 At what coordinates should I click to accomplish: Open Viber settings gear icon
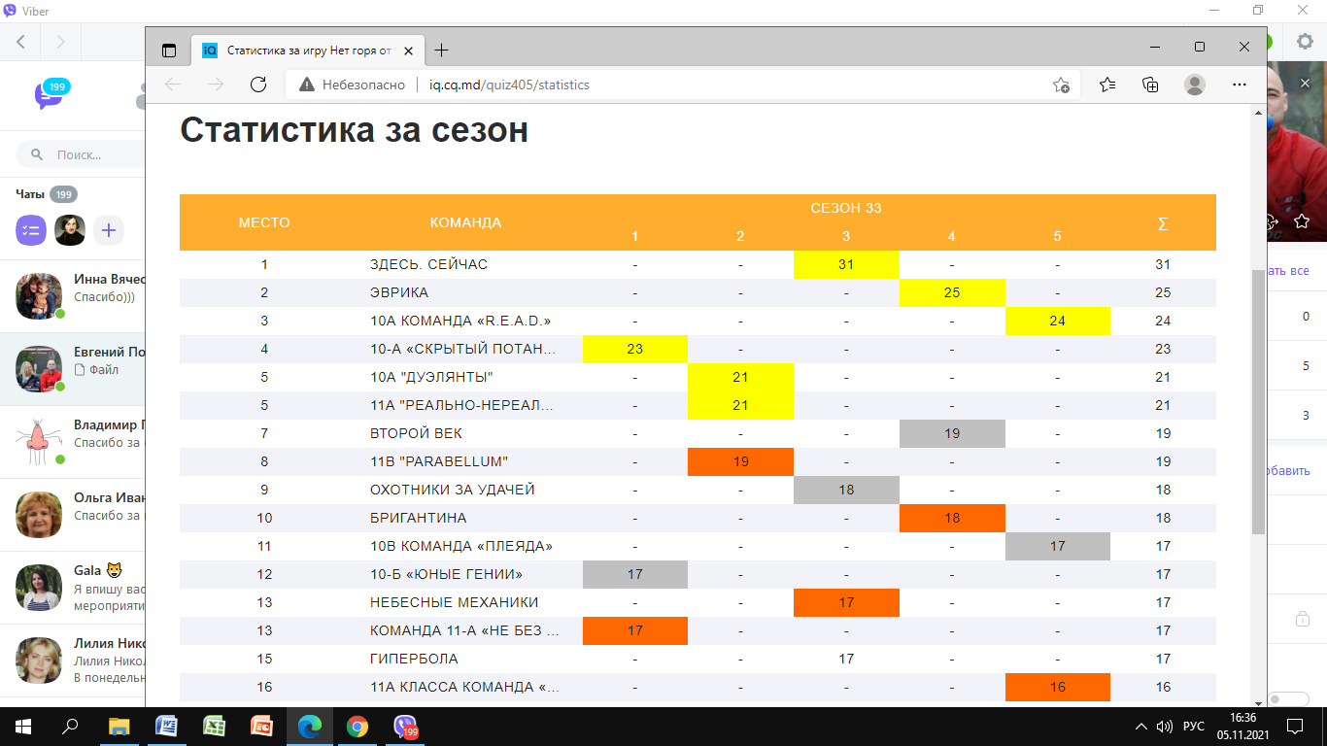1305,42
